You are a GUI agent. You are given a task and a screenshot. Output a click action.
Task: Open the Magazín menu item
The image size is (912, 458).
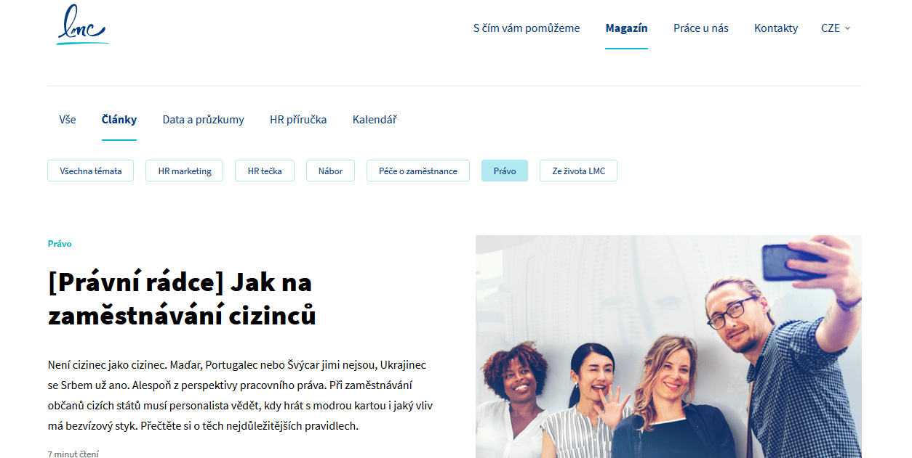[626, 28]
